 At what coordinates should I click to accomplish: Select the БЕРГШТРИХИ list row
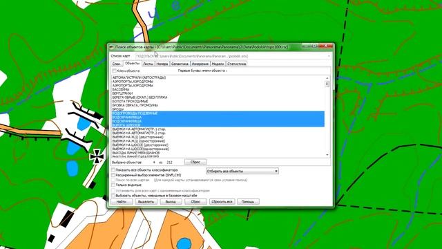click(218, 93)
